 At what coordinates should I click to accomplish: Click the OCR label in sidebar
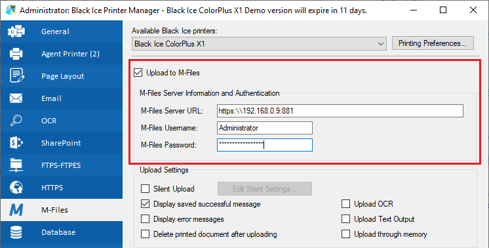point(49,121)
